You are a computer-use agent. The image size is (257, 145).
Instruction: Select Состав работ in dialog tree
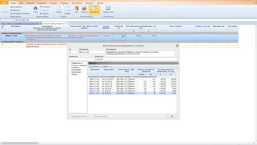pyautogui.click(x=76, y=70)
